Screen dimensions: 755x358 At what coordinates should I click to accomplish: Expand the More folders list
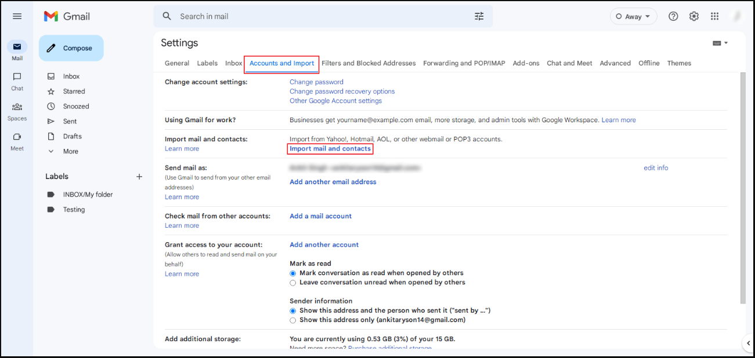(70, 152)
